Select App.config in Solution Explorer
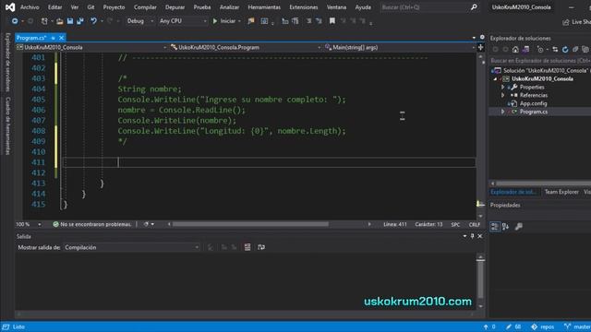 533,103
